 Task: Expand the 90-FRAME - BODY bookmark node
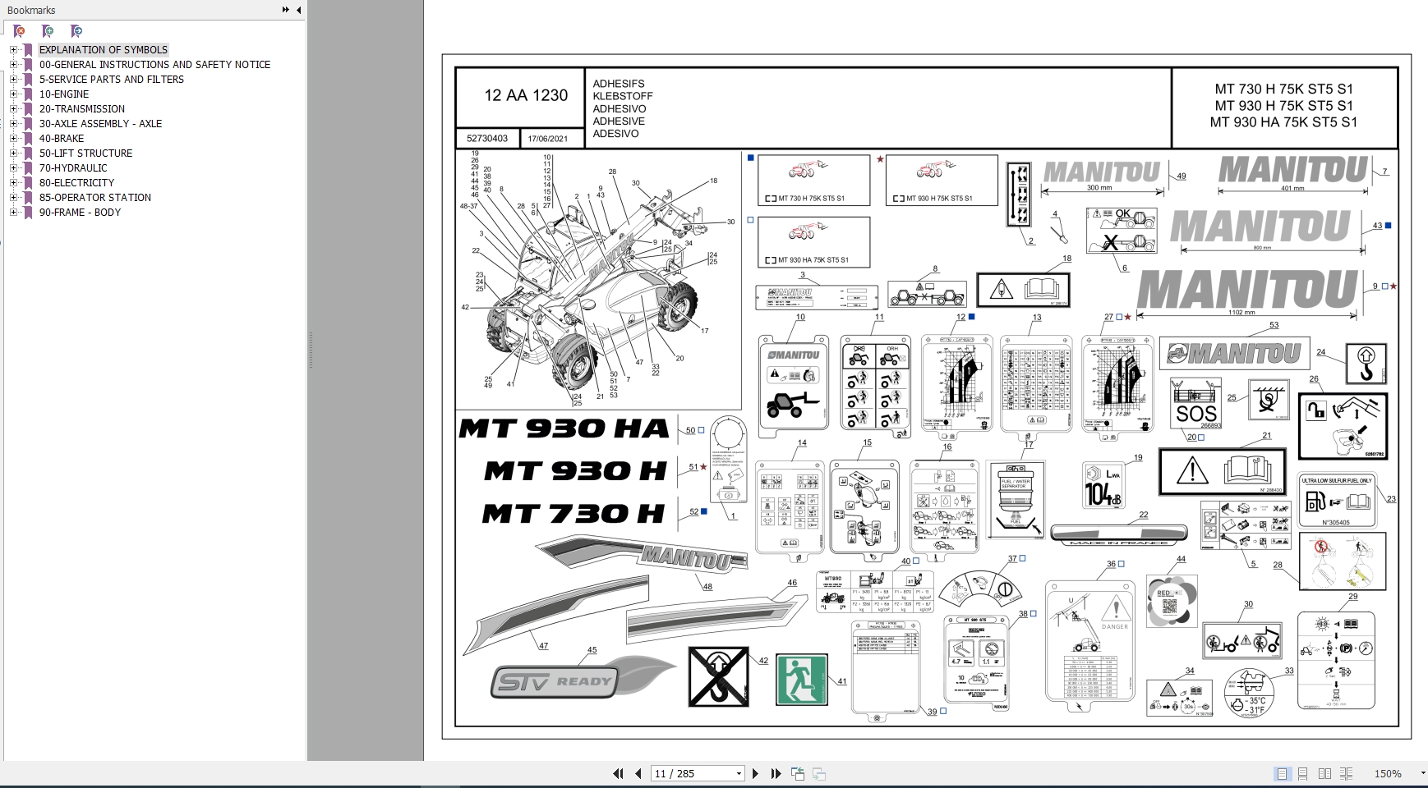click(13, 212)
